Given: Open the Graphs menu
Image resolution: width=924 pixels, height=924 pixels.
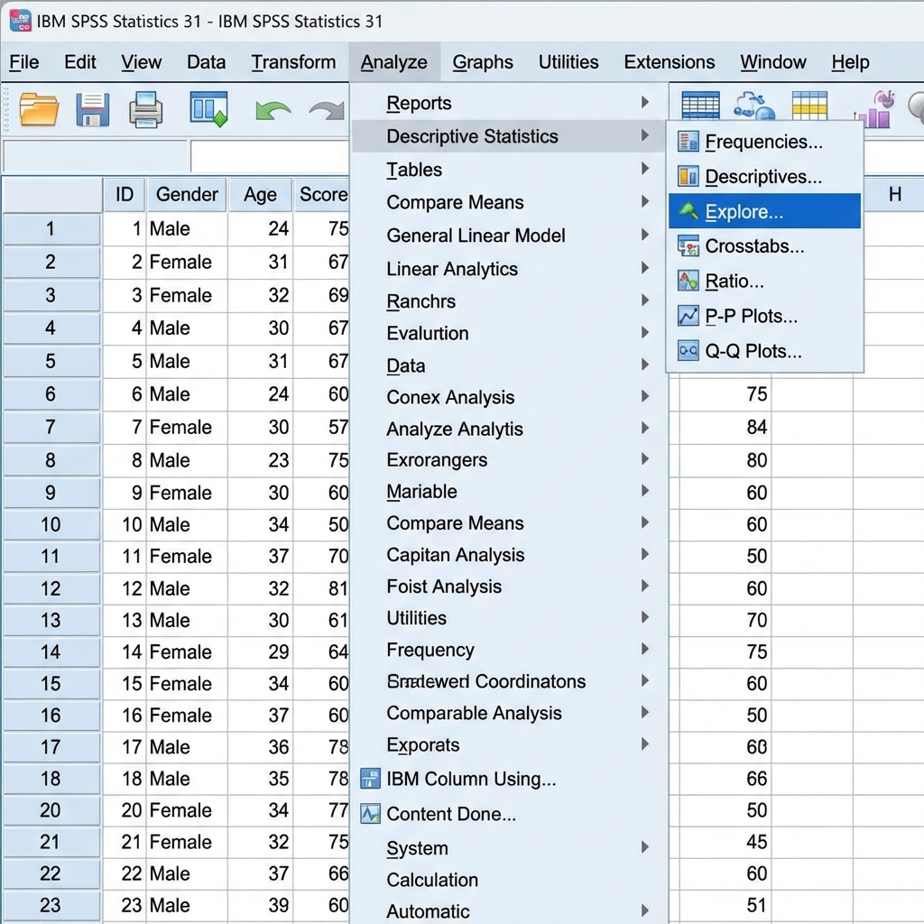Looking at the screenshot, I should coord(483,62).
